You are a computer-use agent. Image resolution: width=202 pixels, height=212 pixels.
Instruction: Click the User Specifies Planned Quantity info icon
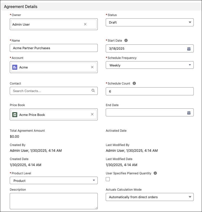point(155,173)
